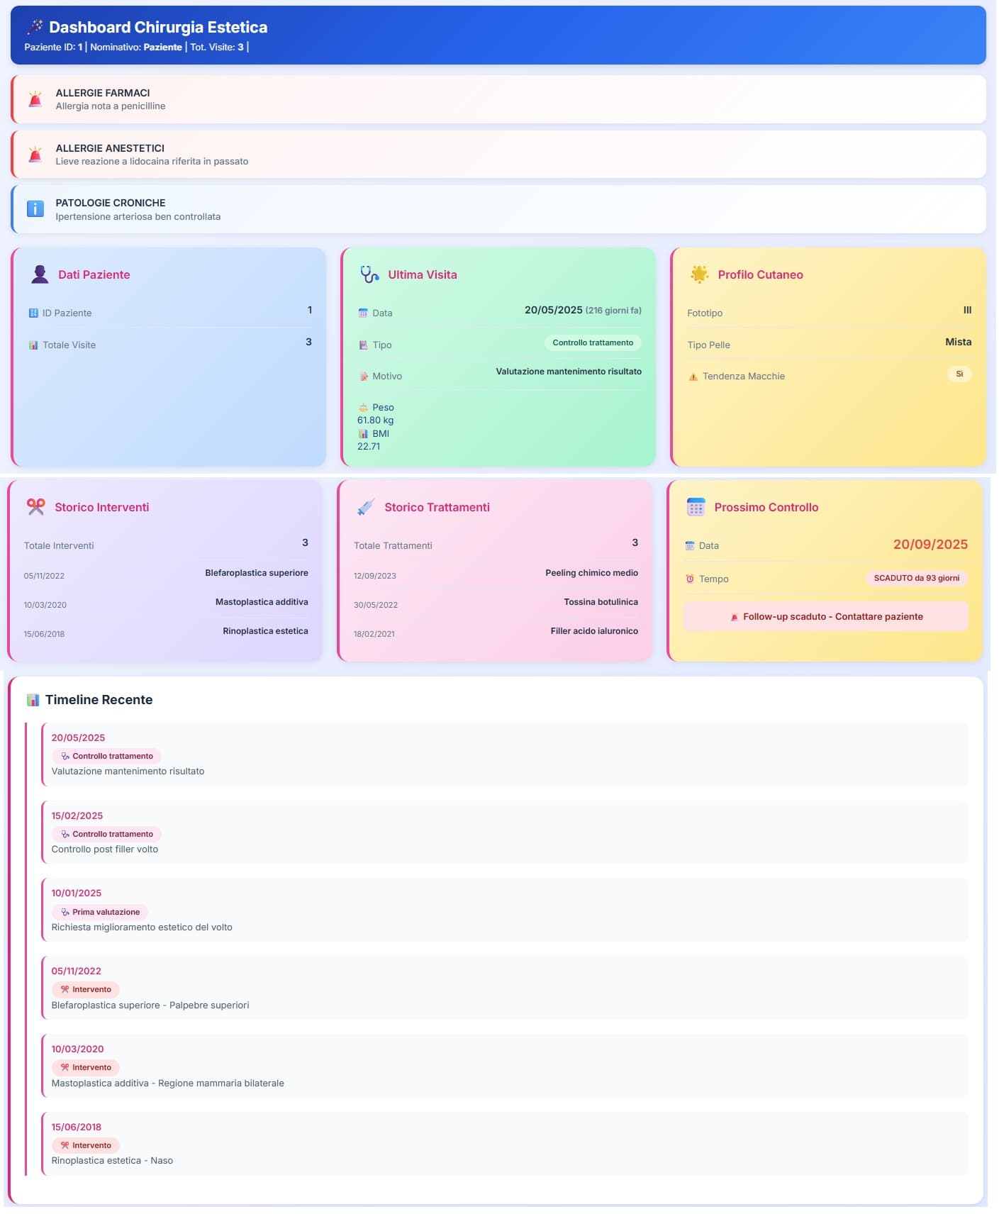Click the 61.80 kg weight value

click(x=375, y=421)
